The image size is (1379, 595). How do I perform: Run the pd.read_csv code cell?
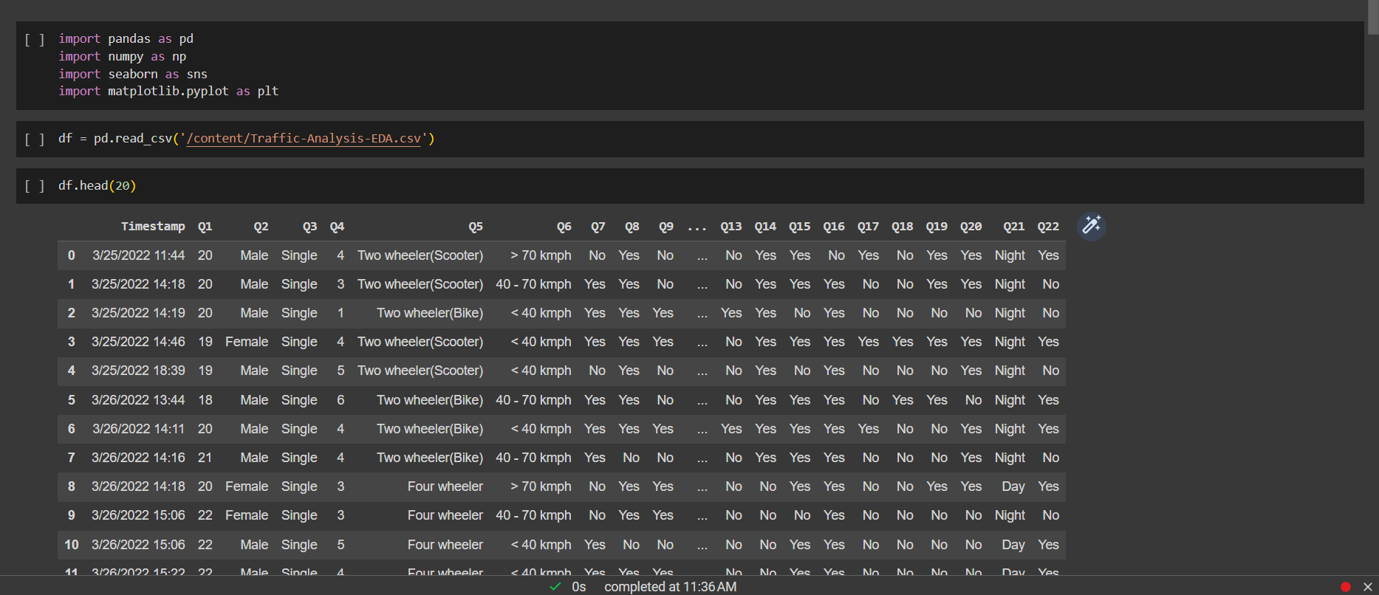click(x=35, y=140)
